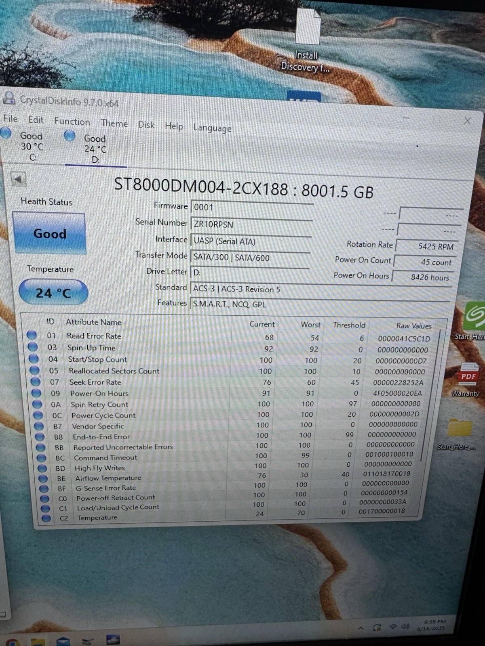Click the Power On Count value 45 count
Image resolution: width=485 pixels, height=646 pixels.
[425, 262]
